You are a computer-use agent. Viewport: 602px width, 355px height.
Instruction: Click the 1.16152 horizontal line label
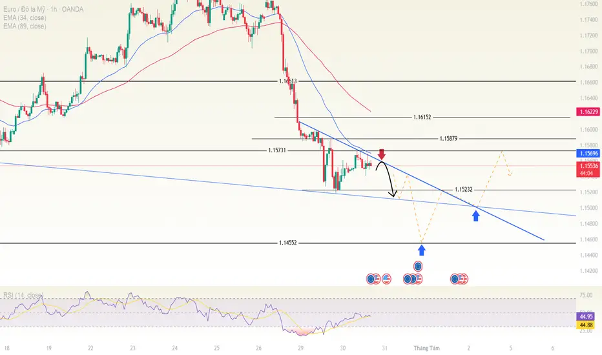(422, 117)
